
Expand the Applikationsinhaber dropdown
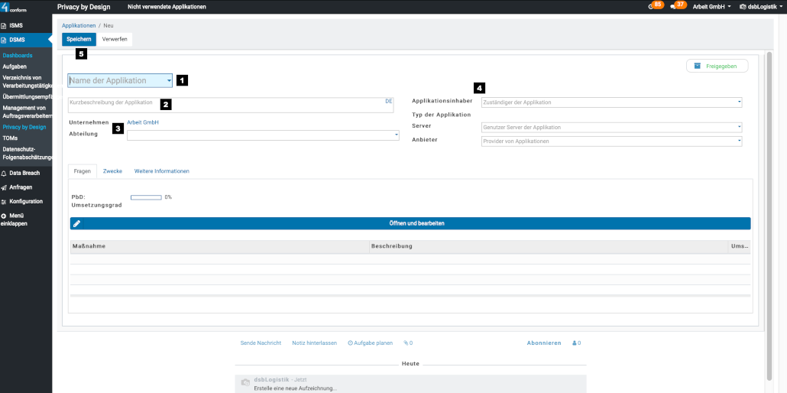click(739, 102)
